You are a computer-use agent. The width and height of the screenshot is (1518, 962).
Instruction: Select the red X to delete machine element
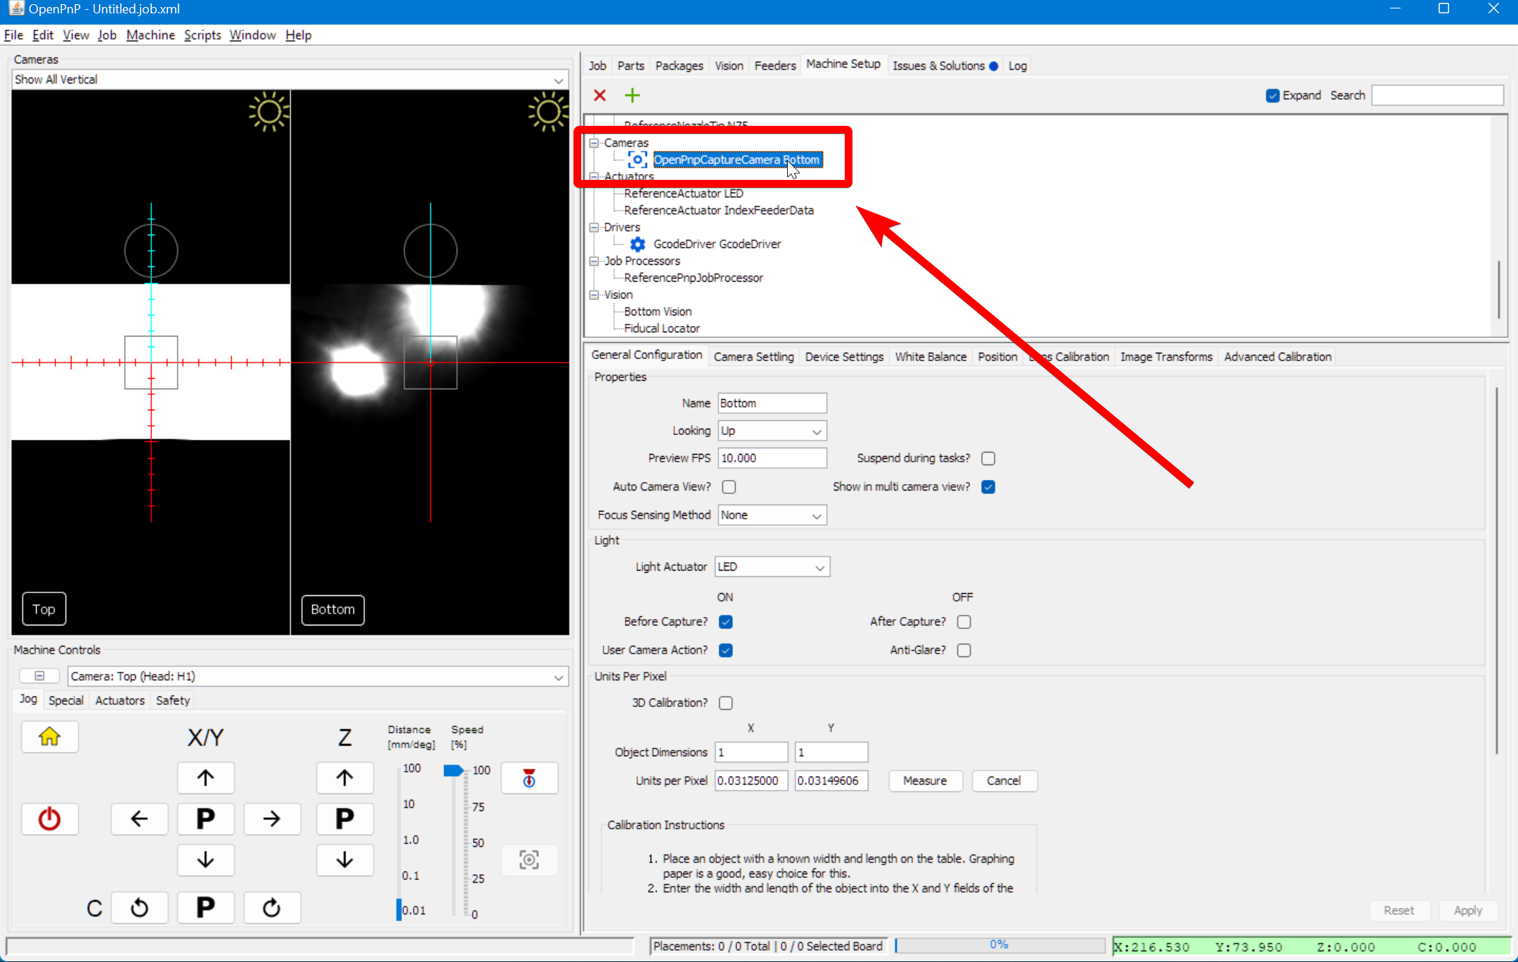pyautogui.click(x=599, y=95)
